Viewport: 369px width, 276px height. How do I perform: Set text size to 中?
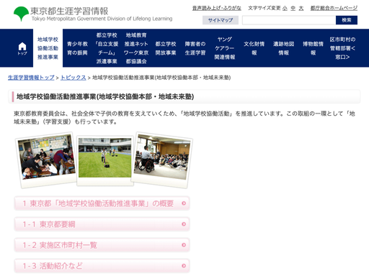293,8
